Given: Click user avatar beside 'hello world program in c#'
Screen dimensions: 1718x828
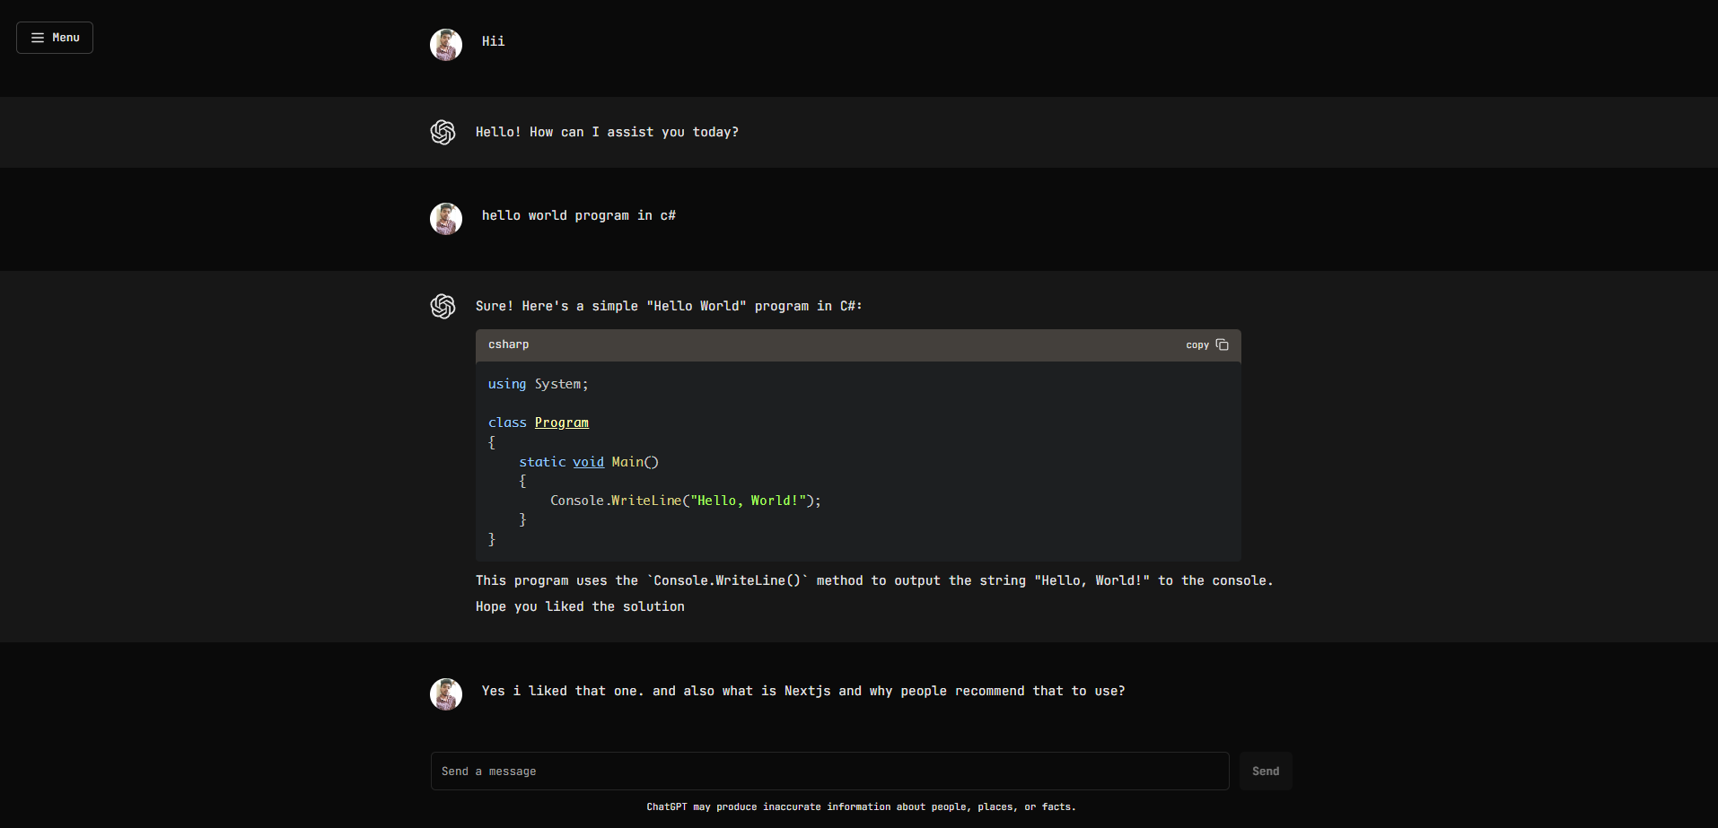Looking at the screenshot, I should 446,219.
